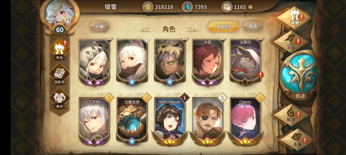
Task: Switch to the 角色 sidebar tab
Action: [x=59, y=50]
